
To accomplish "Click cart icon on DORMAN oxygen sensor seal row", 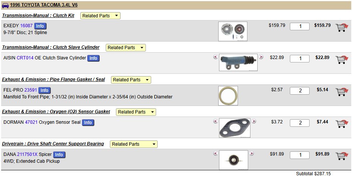I will point(342,124).
